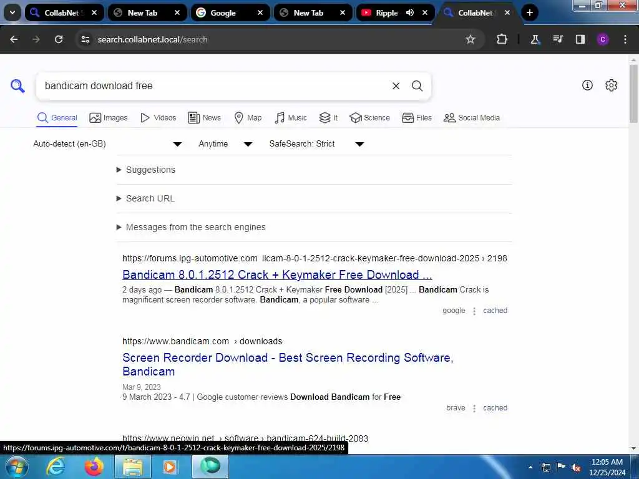Open the tab search dropdown arrow
Image resolution: width=639 pixels, height=479 pixels.
(x=12, y=12)
